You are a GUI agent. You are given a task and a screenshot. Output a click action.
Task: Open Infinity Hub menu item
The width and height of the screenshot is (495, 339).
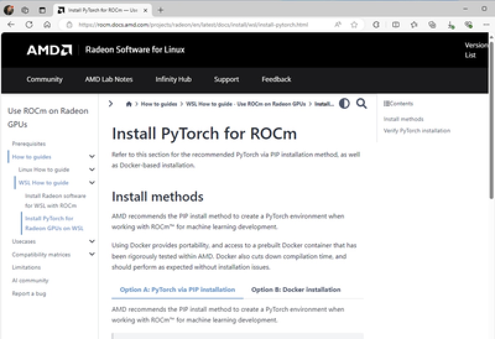point(173,79)
